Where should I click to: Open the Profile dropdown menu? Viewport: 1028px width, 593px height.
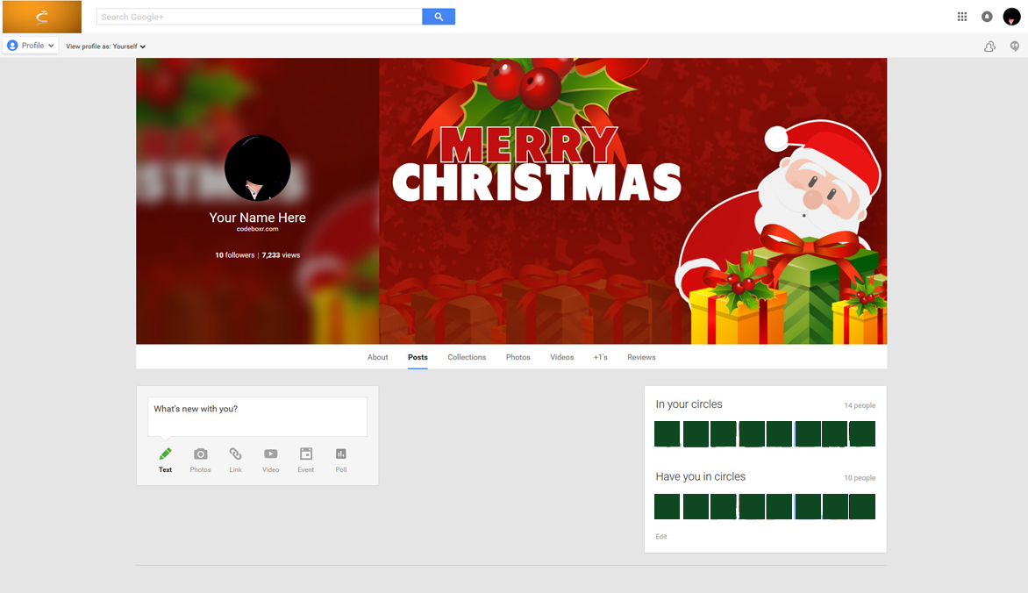point(30,46)
